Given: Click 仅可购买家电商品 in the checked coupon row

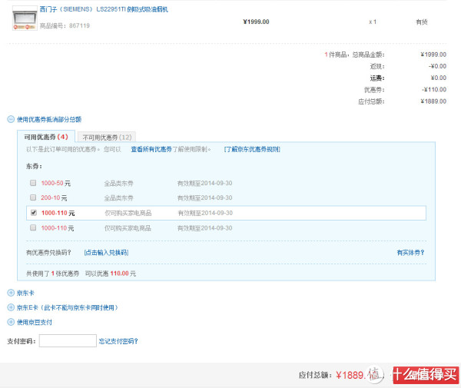Looking at the screenshot, I should 128,213.
